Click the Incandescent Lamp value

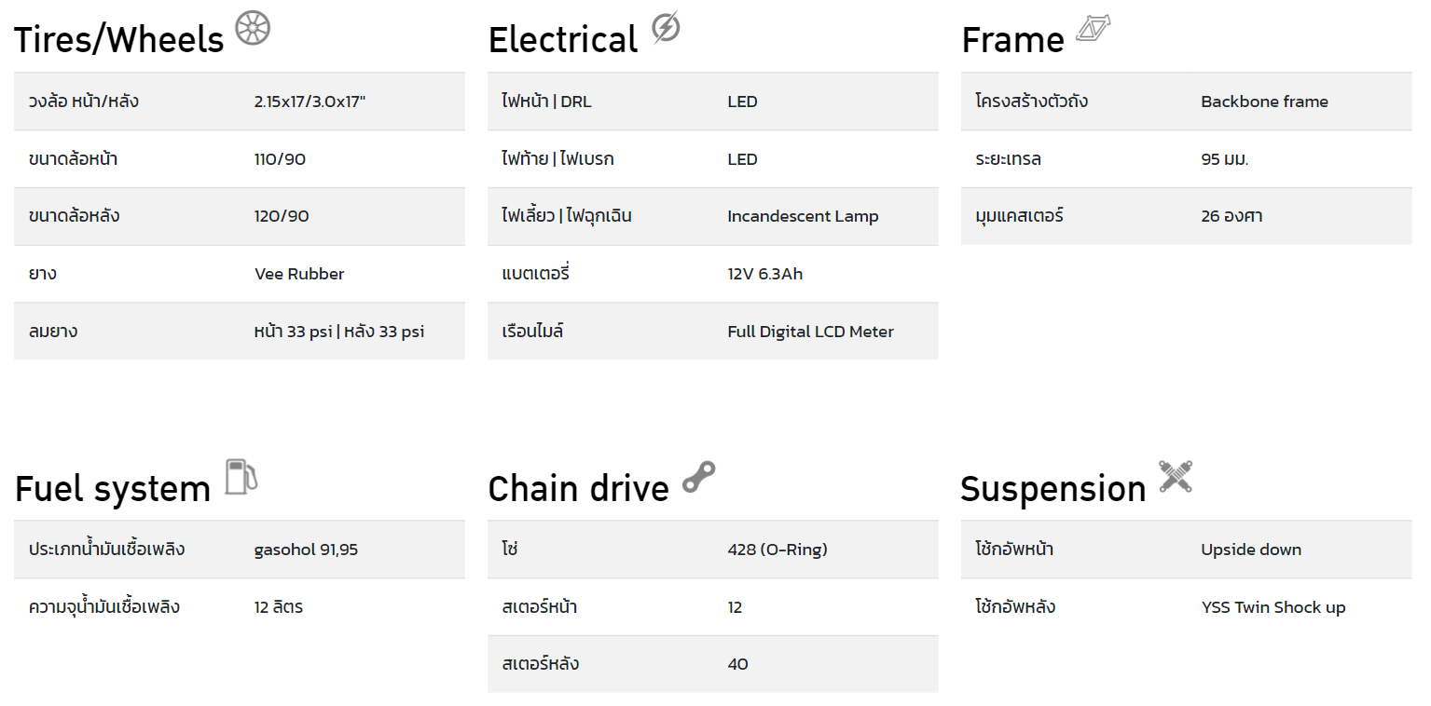[x=803, y=216]
